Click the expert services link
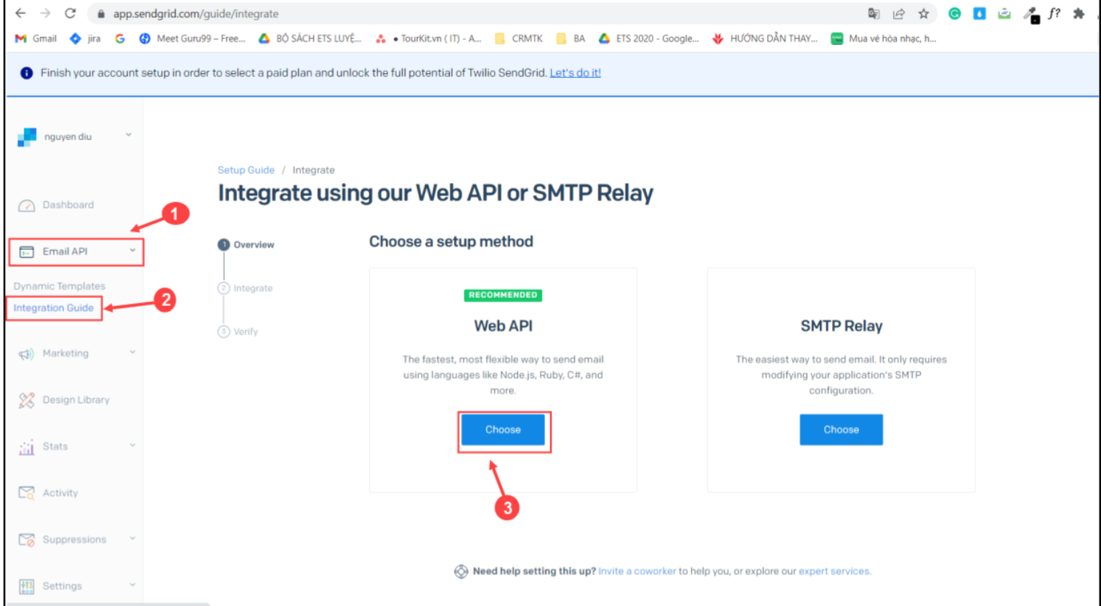The width and height of the screenshot is (1101, 606). pyautogui.click(x=834, y=571)
